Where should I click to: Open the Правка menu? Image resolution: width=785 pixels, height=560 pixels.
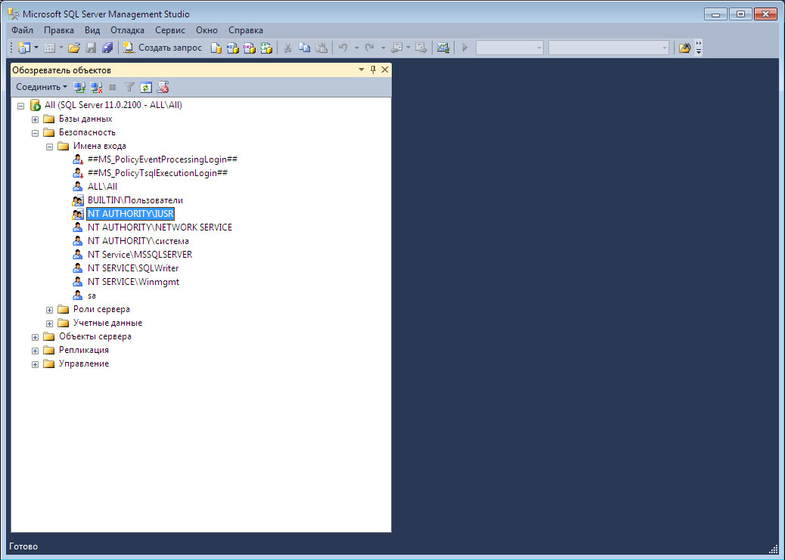[58, 30]
